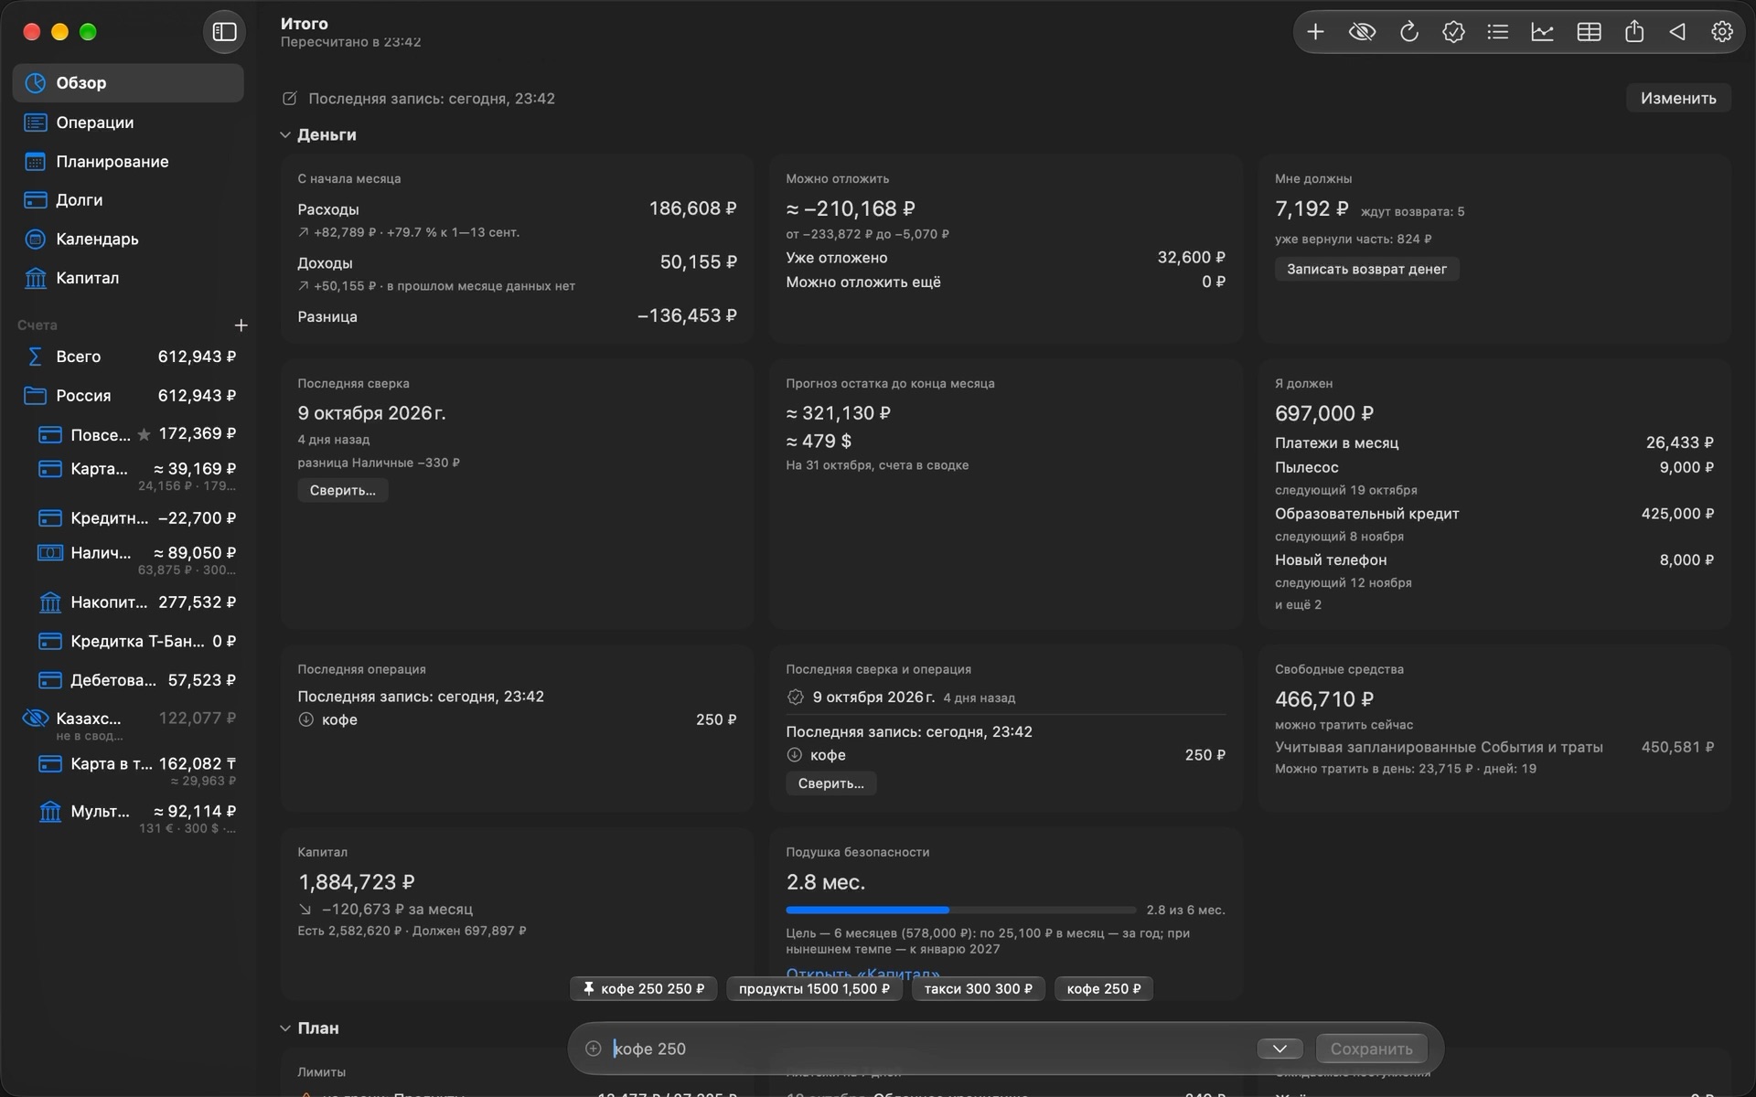Open Капитал in the sidebar
The image size is (1756, 1097).
[128, 278]
